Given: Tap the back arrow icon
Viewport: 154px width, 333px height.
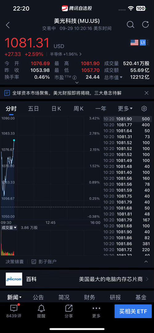Looking at the screenshot, I should 8,25.
